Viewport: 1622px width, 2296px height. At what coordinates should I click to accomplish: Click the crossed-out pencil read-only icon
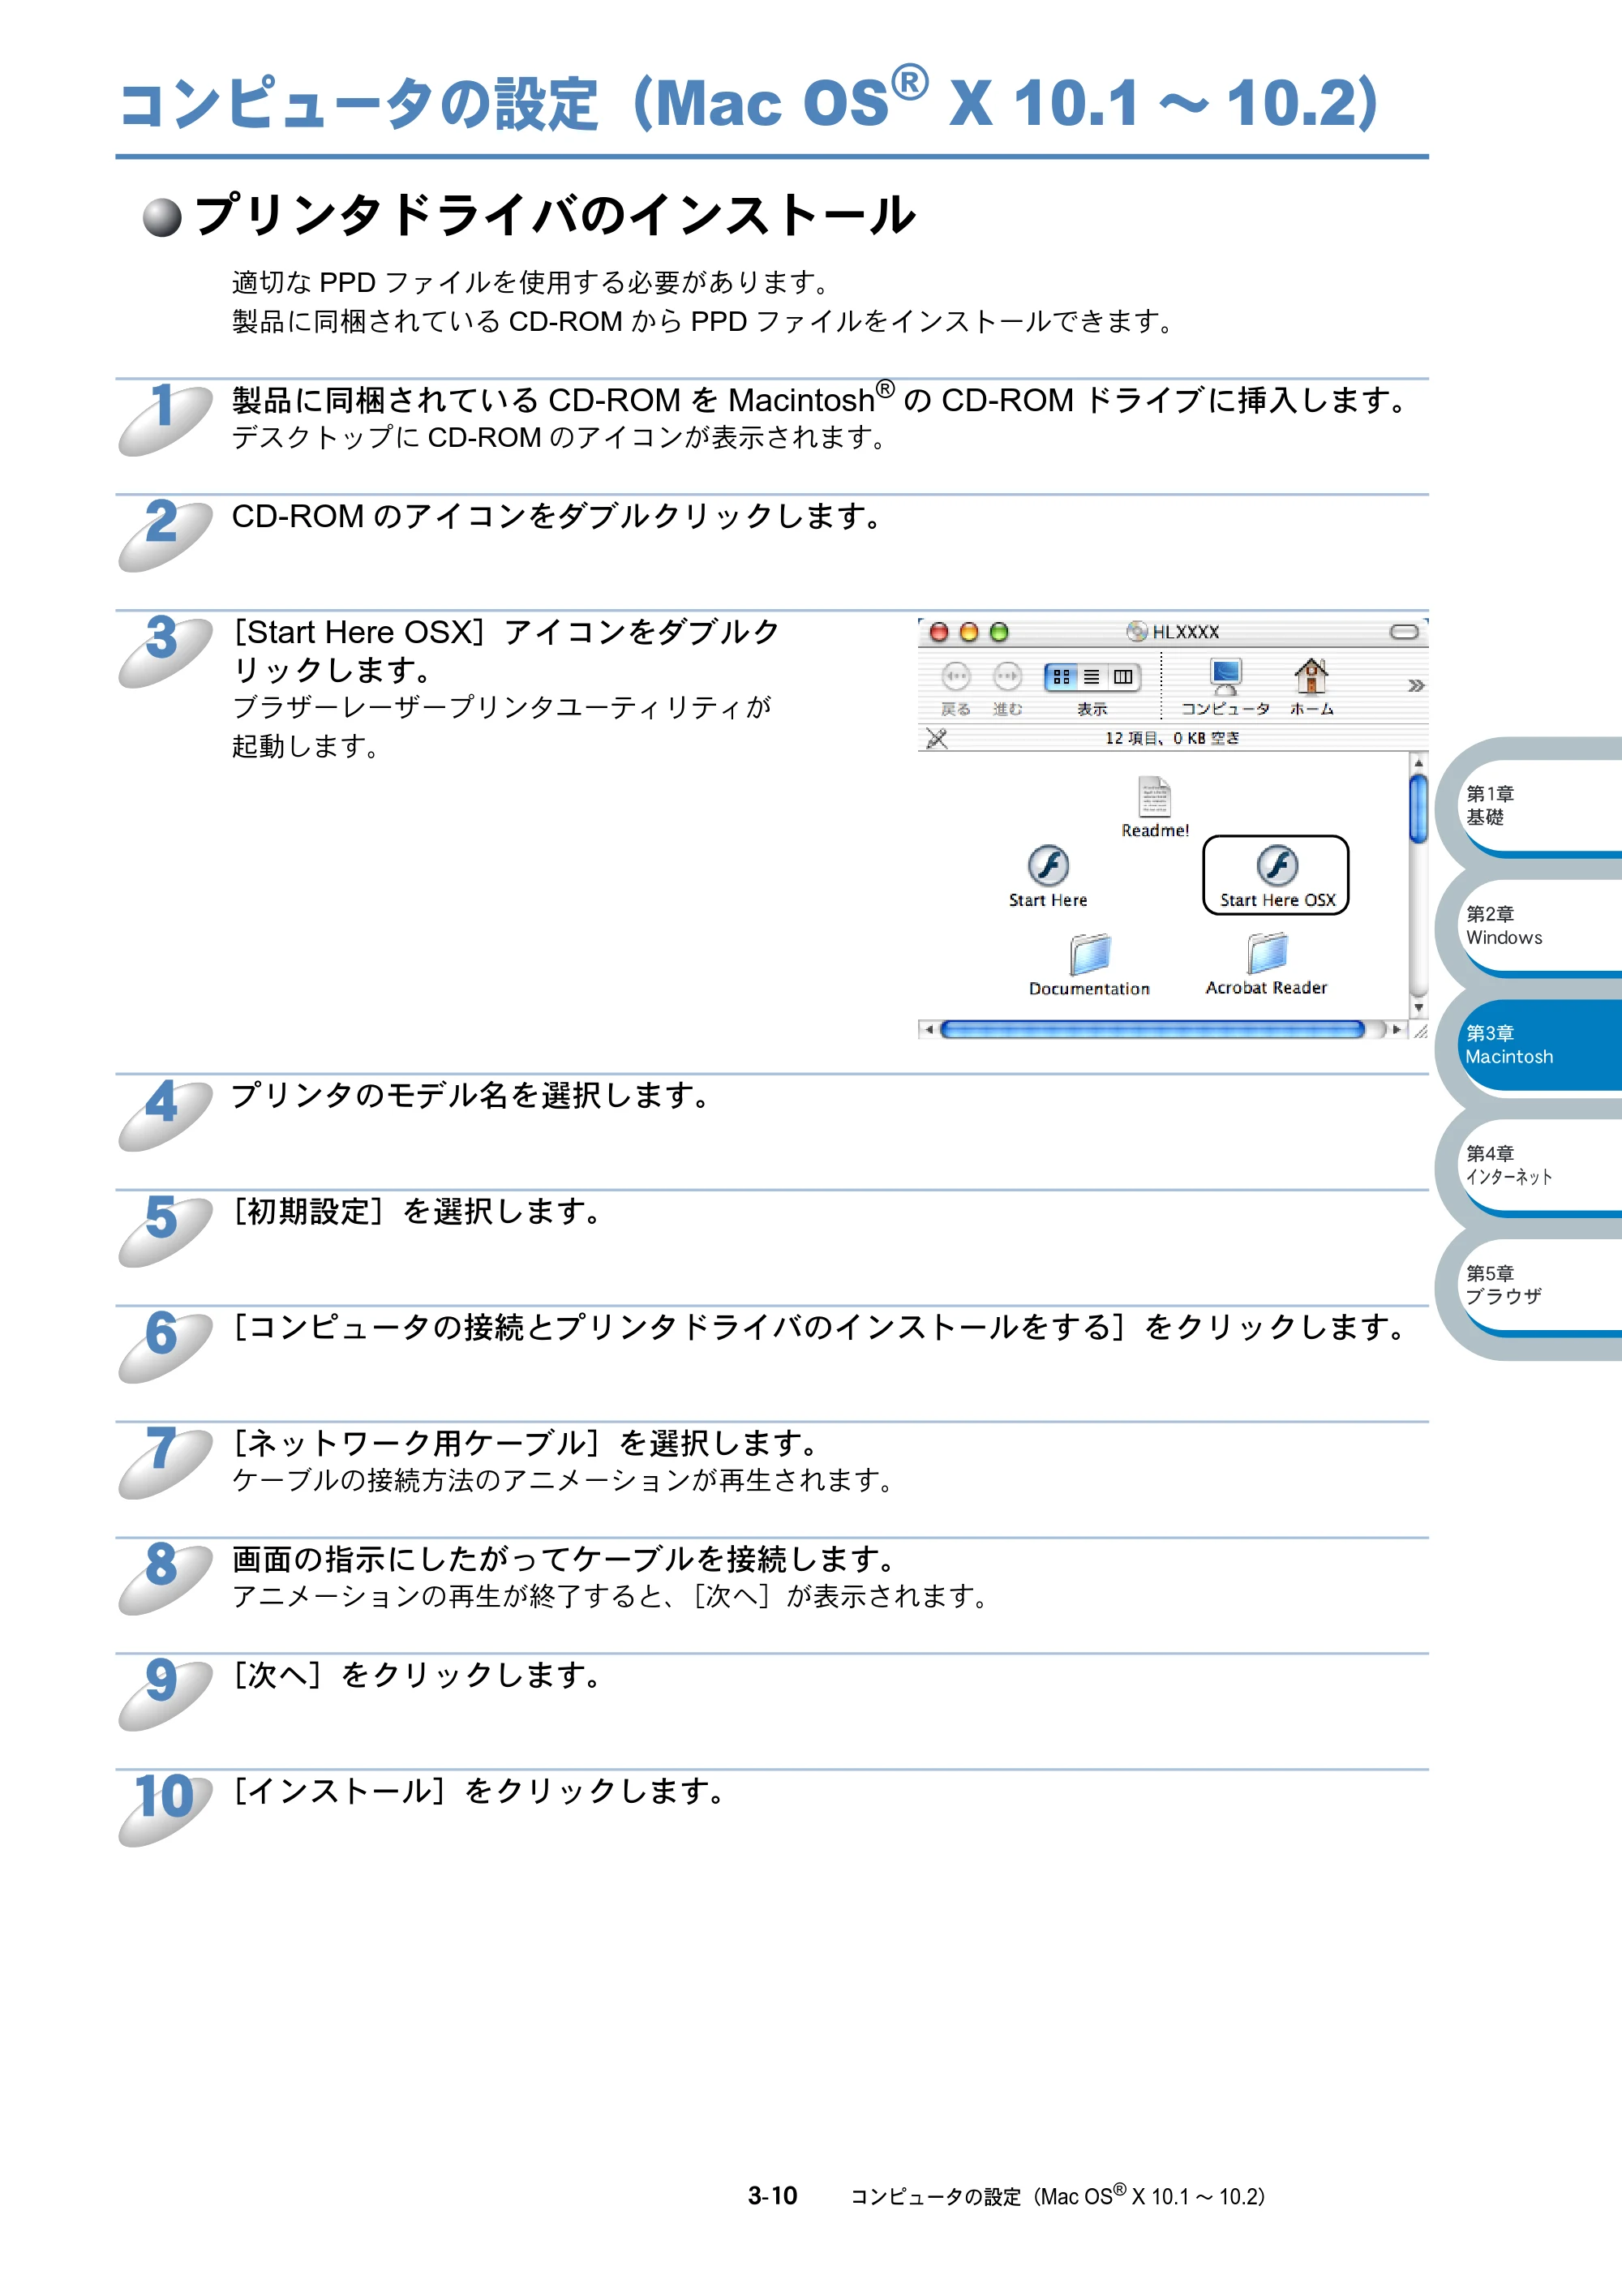pos(937,738)
